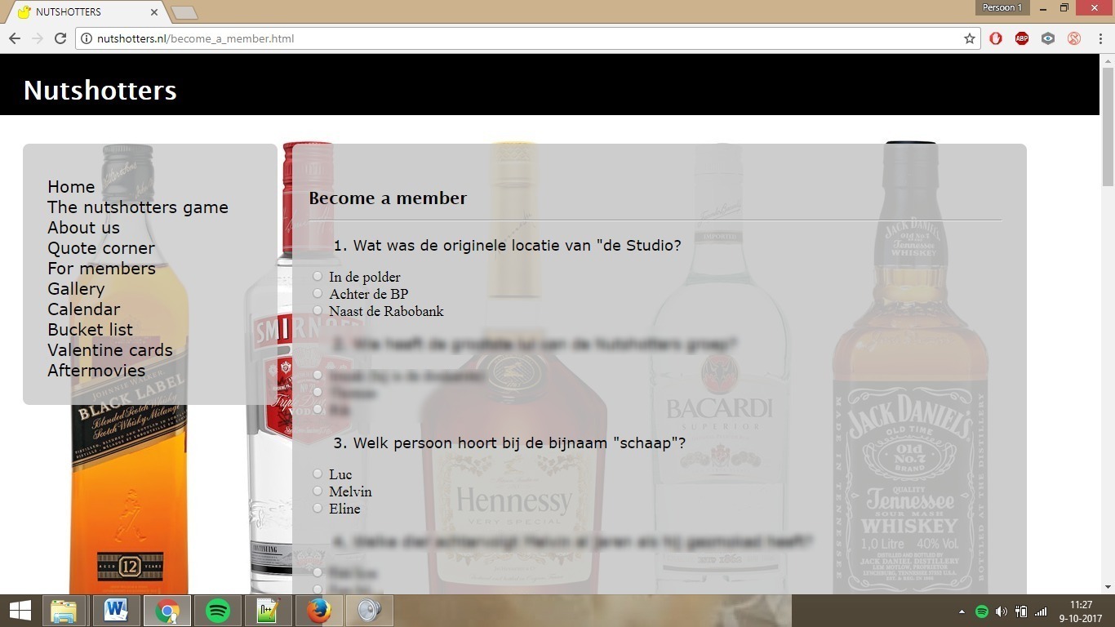Visit the 'Quote corner' page
This screenshot has height=627, width=1115.
click(x=101, y=248)
